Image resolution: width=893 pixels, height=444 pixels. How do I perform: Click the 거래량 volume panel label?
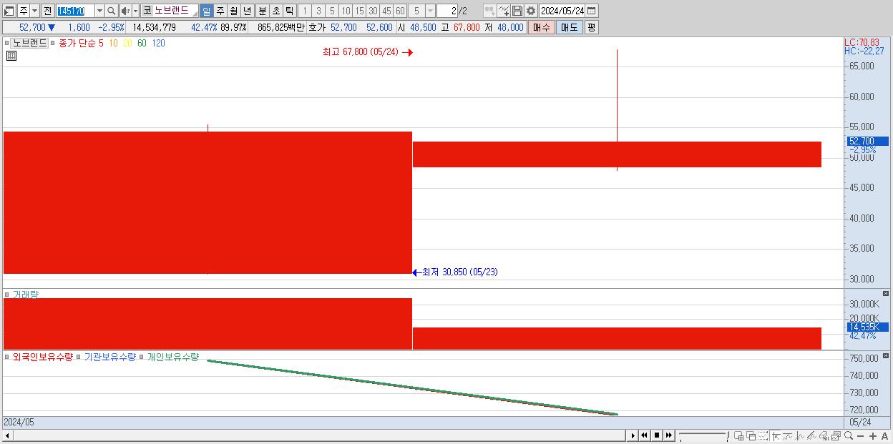[x=26, y=295]
